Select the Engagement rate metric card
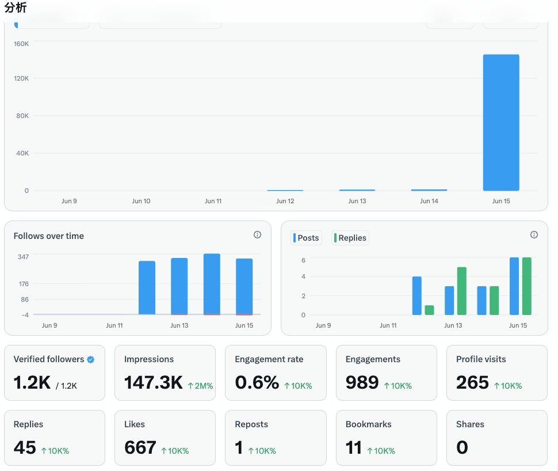 tap(276, 373)
